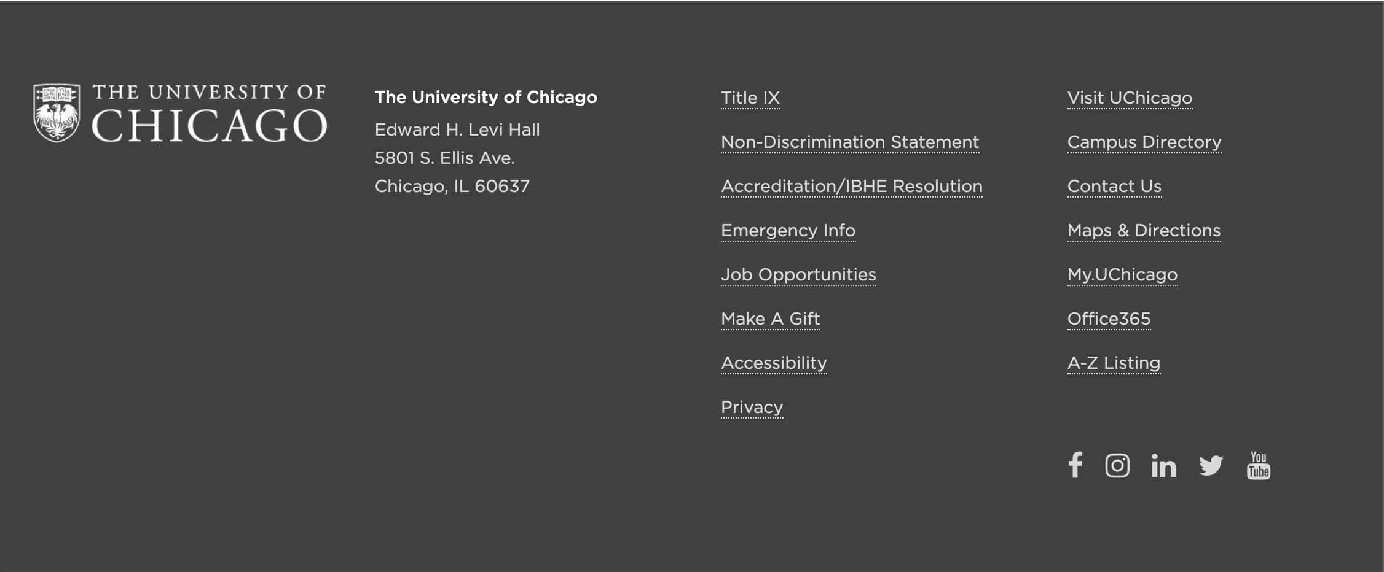Image resolution: width=1384 pixels, height=572 pixels.
Task: View the Non-Discrimination Statement
Action: 850,142
